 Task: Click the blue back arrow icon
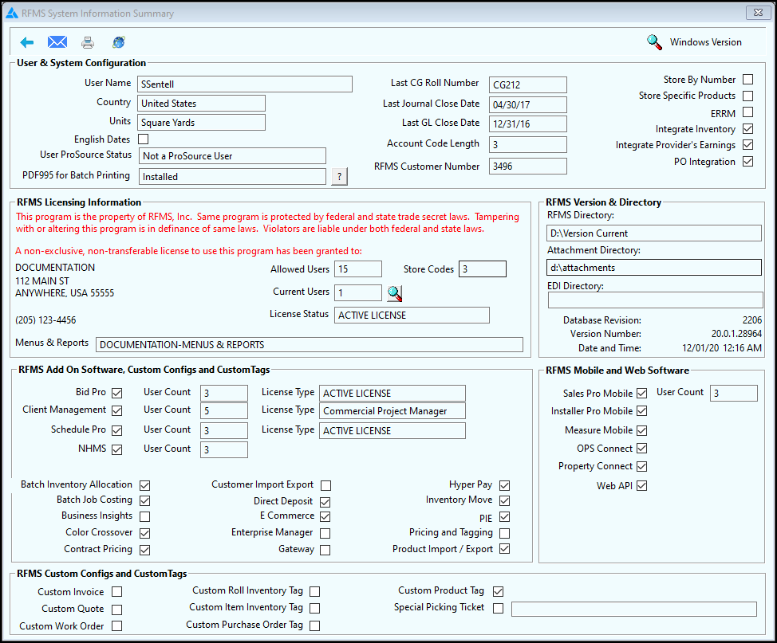[27, 42]
